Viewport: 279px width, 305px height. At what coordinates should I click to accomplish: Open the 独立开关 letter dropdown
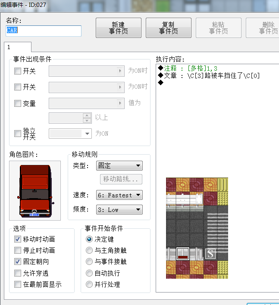70,134
